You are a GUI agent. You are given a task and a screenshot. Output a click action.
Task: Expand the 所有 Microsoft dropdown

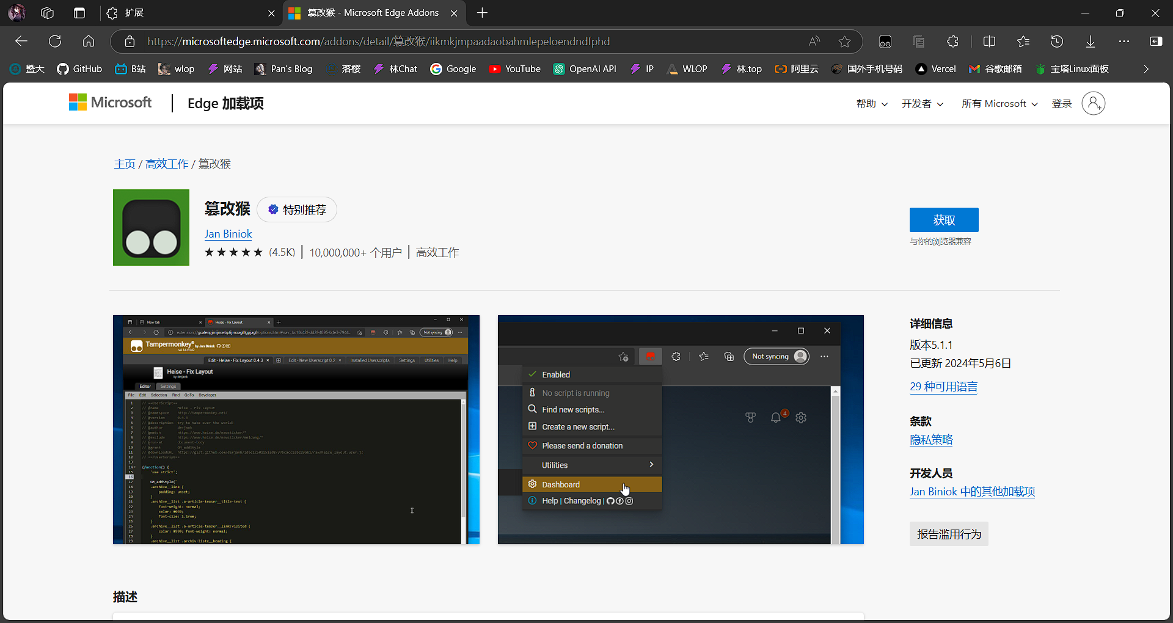click(999, 104)
